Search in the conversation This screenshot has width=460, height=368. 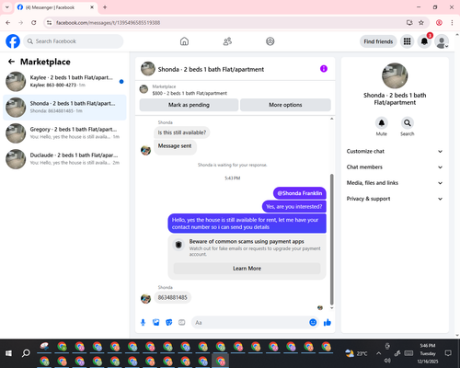pyautogui.click(x=408, y=123)
